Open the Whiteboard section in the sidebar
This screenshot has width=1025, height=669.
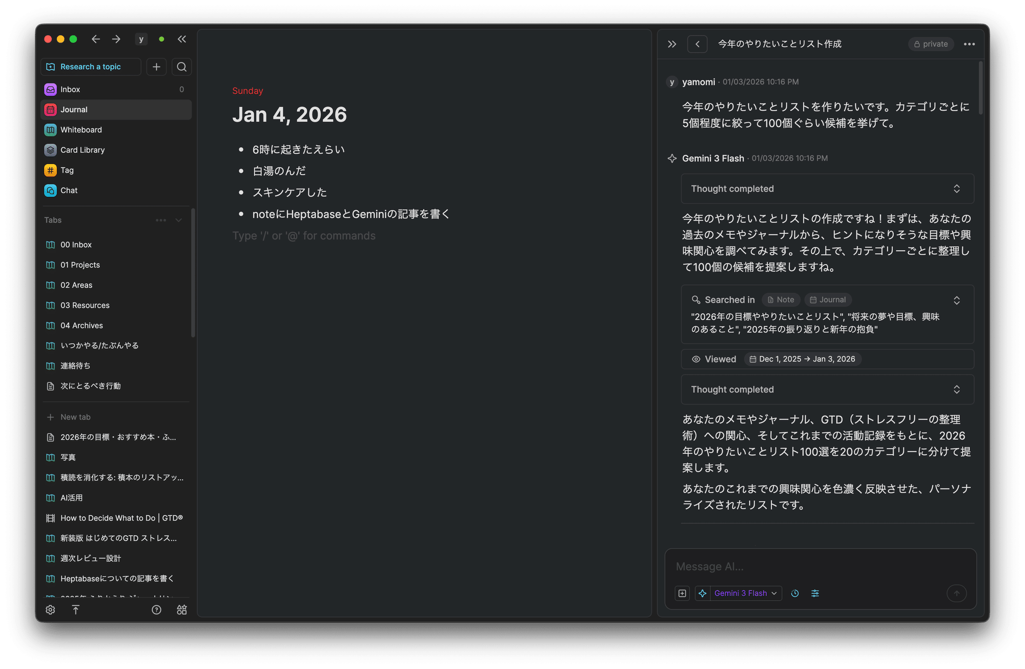pyautogui.click(x=80, y=129)
